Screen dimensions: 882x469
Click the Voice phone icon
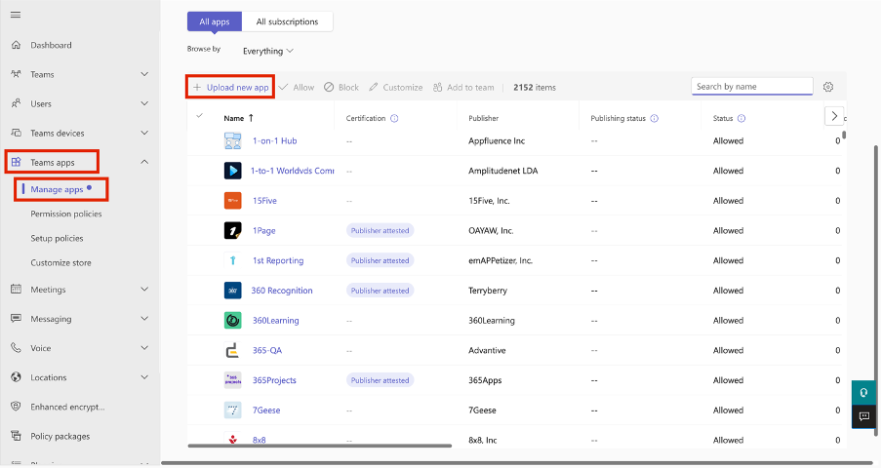(16, 347)
